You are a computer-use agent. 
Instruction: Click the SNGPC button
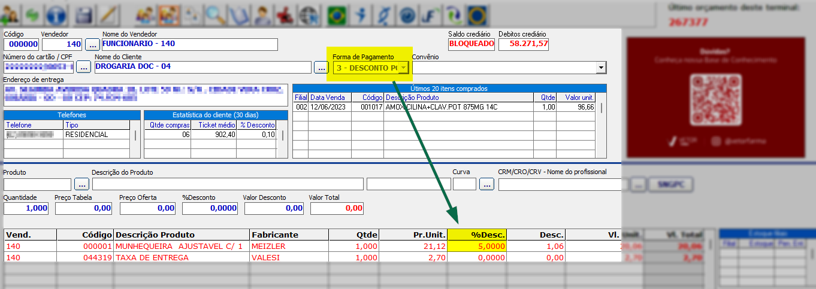[x=665, y=184]
